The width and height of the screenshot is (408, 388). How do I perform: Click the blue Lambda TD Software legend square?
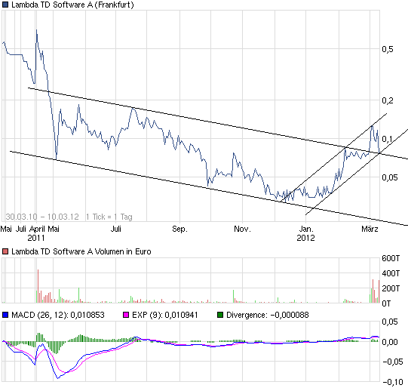click(5, 5)
